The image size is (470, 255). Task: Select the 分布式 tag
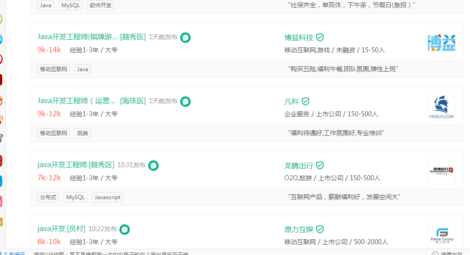pos(48,197)
